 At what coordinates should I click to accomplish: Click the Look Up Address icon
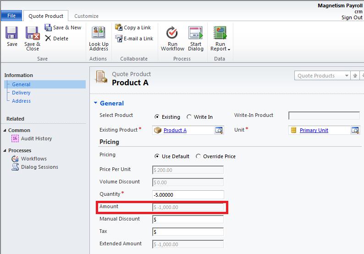99,33
